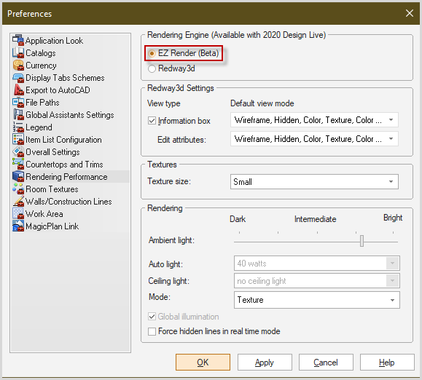The image size is (422, 380).
Task: Click the Cancel button
Action: coord(326,363)
